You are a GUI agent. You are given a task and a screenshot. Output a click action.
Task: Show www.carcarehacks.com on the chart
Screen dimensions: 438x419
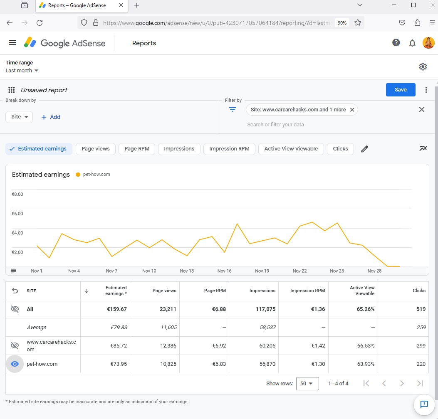tap(15, 345)
